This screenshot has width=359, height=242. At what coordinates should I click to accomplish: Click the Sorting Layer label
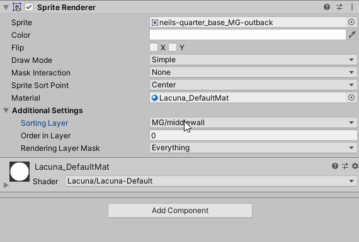point(45,123)
